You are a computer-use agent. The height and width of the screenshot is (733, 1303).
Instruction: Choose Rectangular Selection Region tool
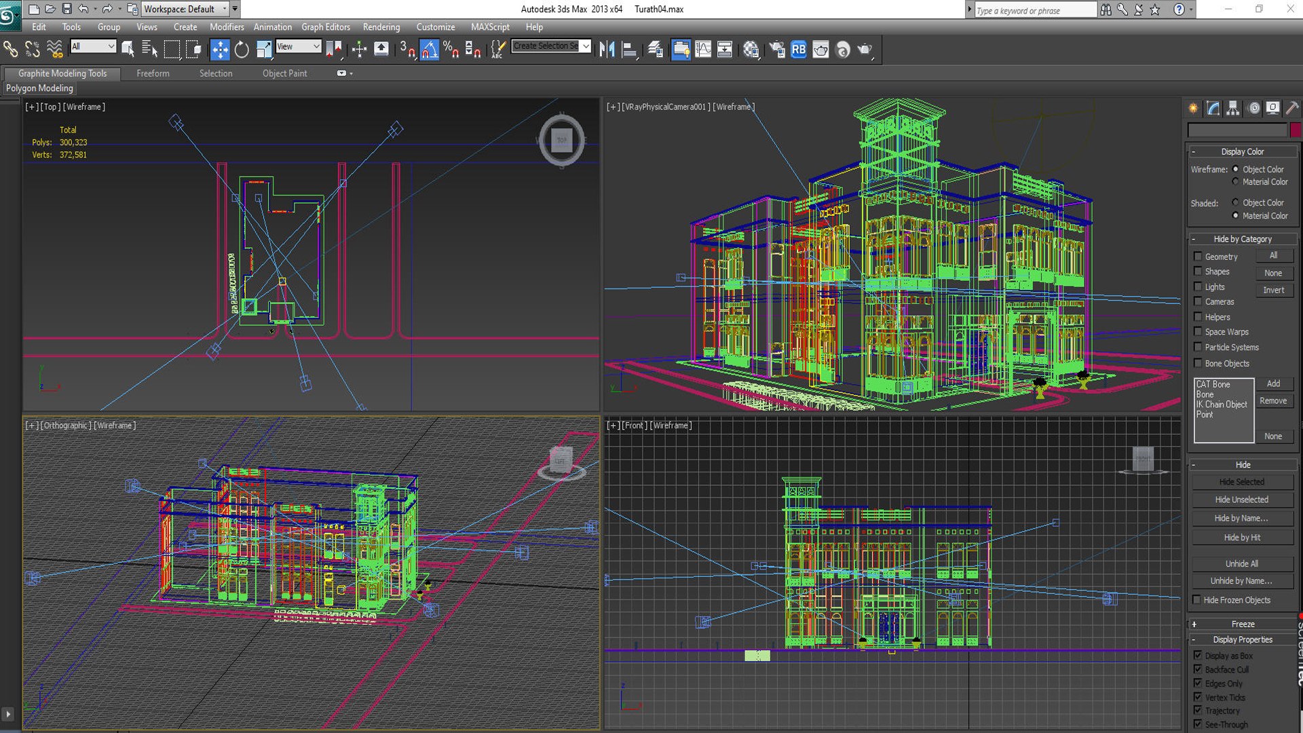click(x=172, y=49)
